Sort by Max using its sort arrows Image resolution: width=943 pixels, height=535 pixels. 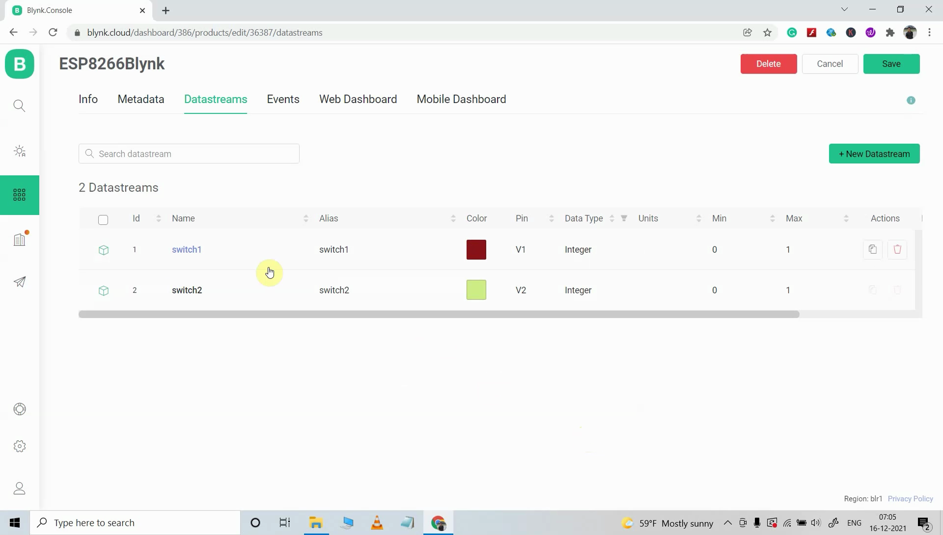click(846, 218)
